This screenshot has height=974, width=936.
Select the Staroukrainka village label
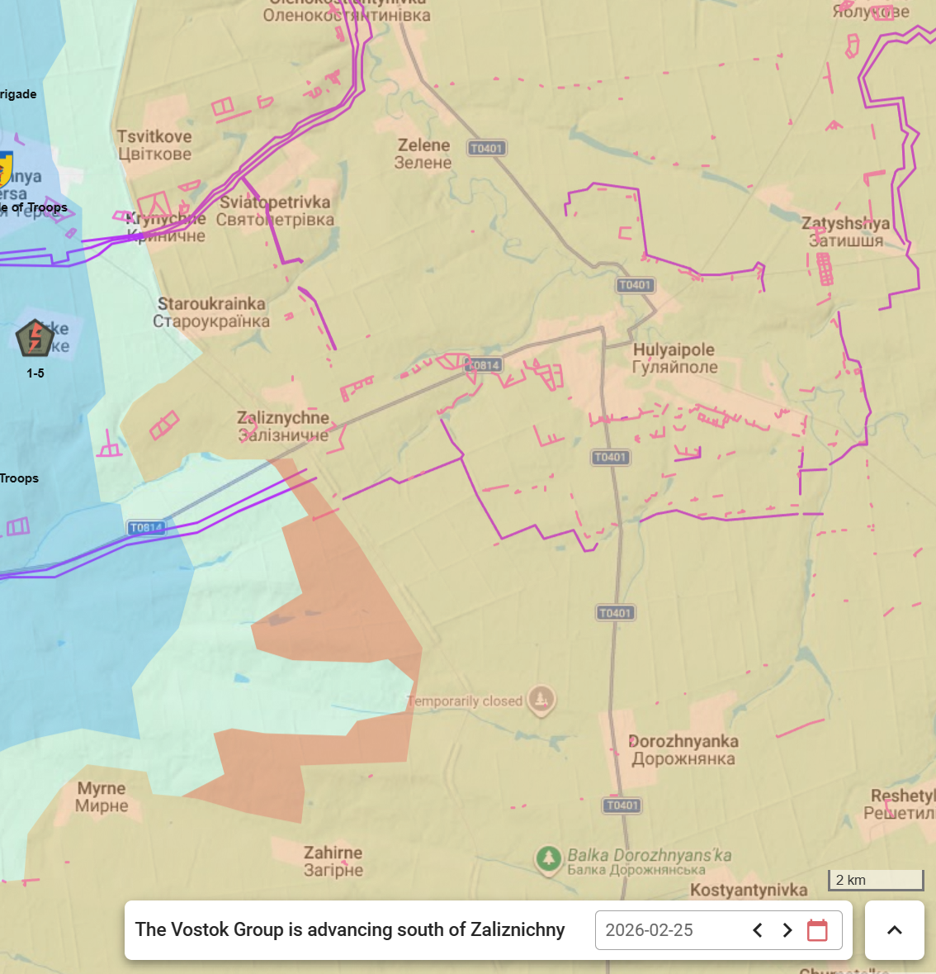tap(211, 312)
